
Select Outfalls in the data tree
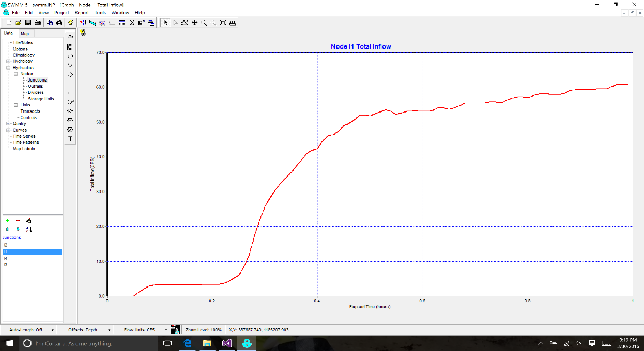point(35,86)
